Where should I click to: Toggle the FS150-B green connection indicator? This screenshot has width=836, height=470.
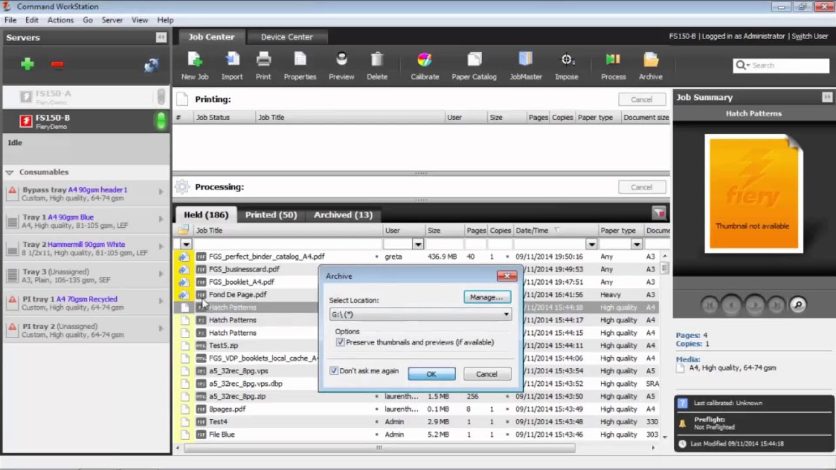(161, 121)
